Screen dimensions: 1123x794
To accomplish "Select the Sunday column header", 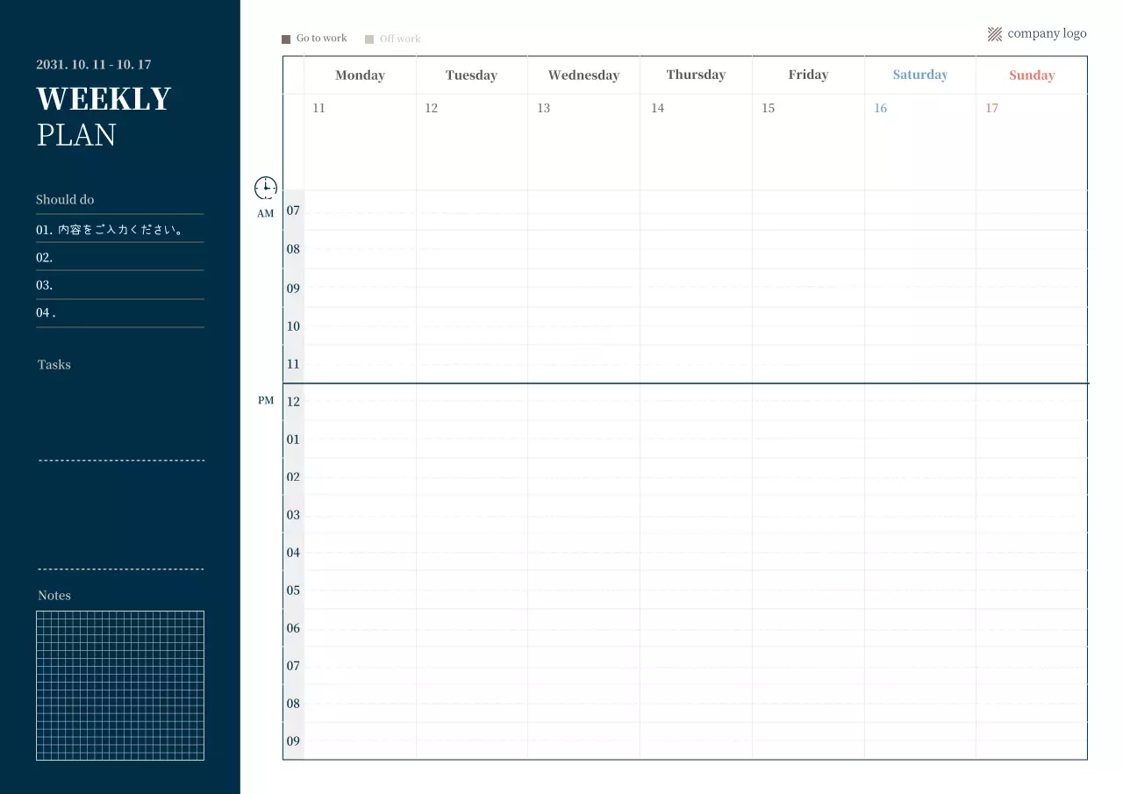I will 1031,75.
